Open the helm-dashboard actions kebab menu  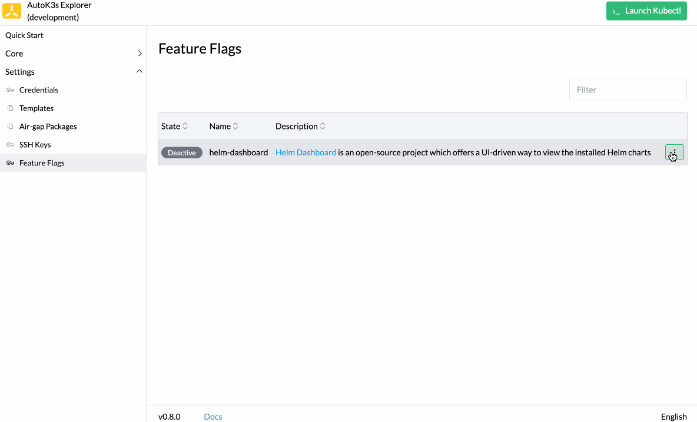pyautogui.click(x=674, y=152)
